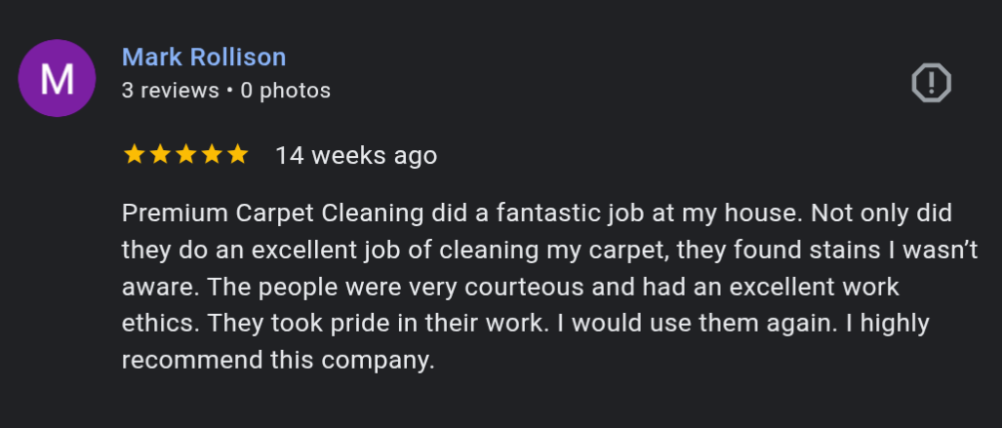Click the third yellow rating star
The height and width of the screenshot is (428, 1002).
click(185, 155)
